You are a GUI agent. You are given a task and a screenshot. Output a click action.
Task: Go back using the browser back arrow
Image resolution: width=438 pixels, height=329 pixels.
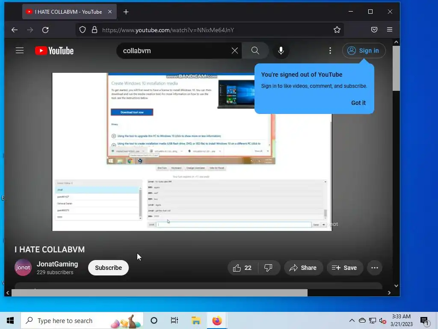tap(15, 30)
